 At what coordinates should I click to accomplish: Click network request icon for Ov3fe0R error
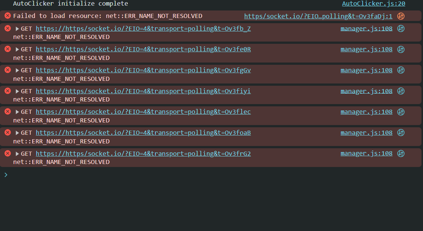click(401, 49)
